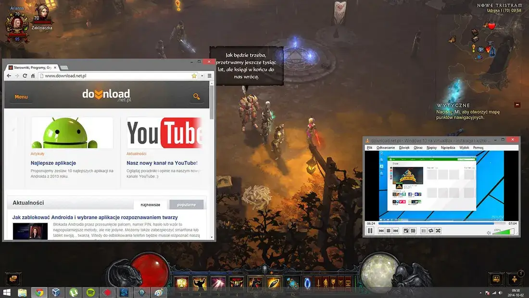Switch to the popularne tab
The height and width of the screenshot is (298, 529).
186,205
